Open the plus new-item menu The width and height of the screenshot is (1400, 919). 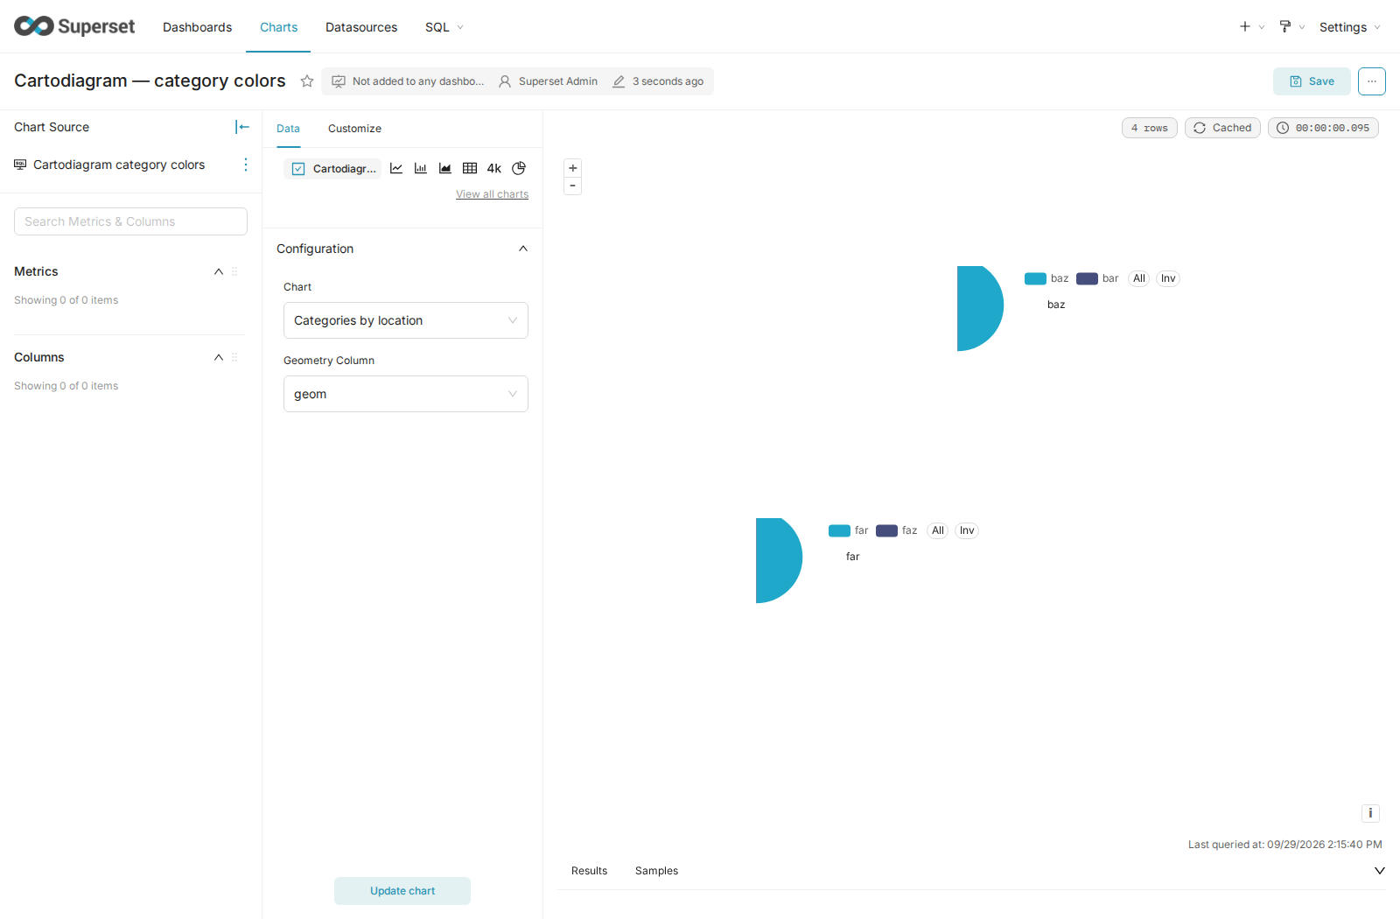tap(1251, 27)
